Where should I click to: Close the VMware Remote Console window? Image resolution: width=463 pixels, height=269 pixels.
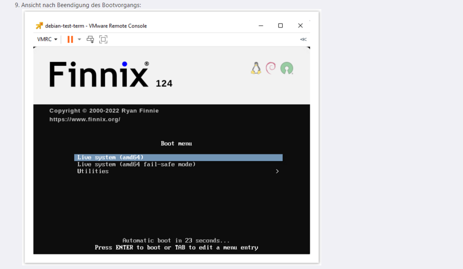pyautogui.click(x=300, y=26)
